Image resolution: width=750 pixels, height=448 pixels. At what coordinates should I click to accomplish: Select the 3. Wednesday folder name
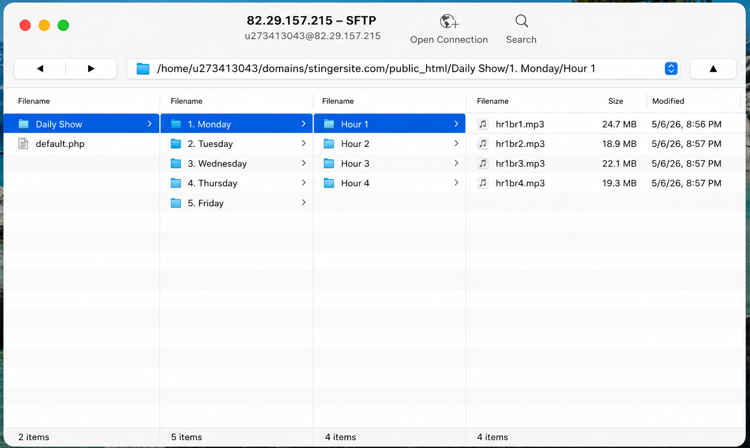pyautogui.click(x=217, y=163)
